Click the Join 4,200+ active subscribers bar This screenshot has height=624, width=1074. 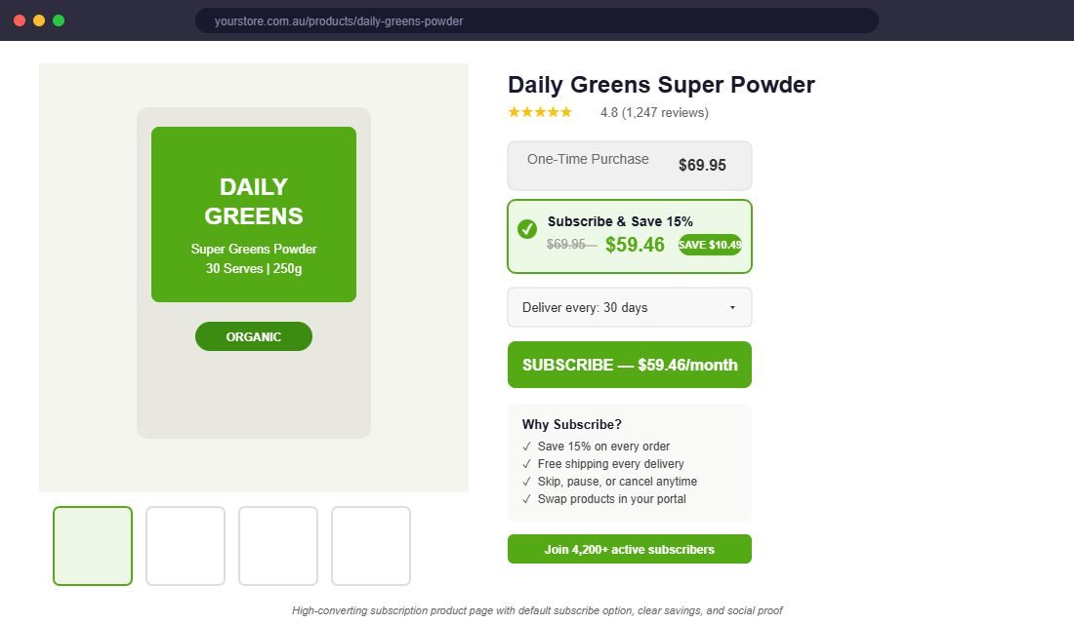(x=629, y=549)
